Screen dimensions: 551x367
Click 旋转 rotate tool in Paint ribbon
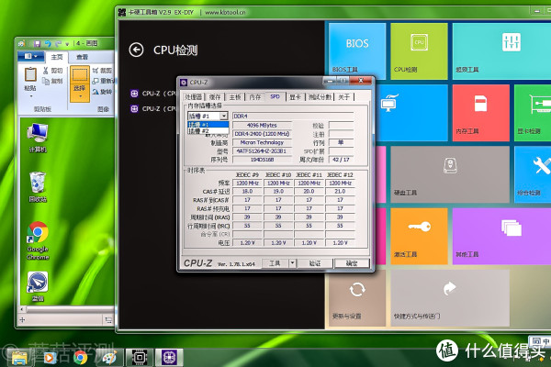pos(102,92)
